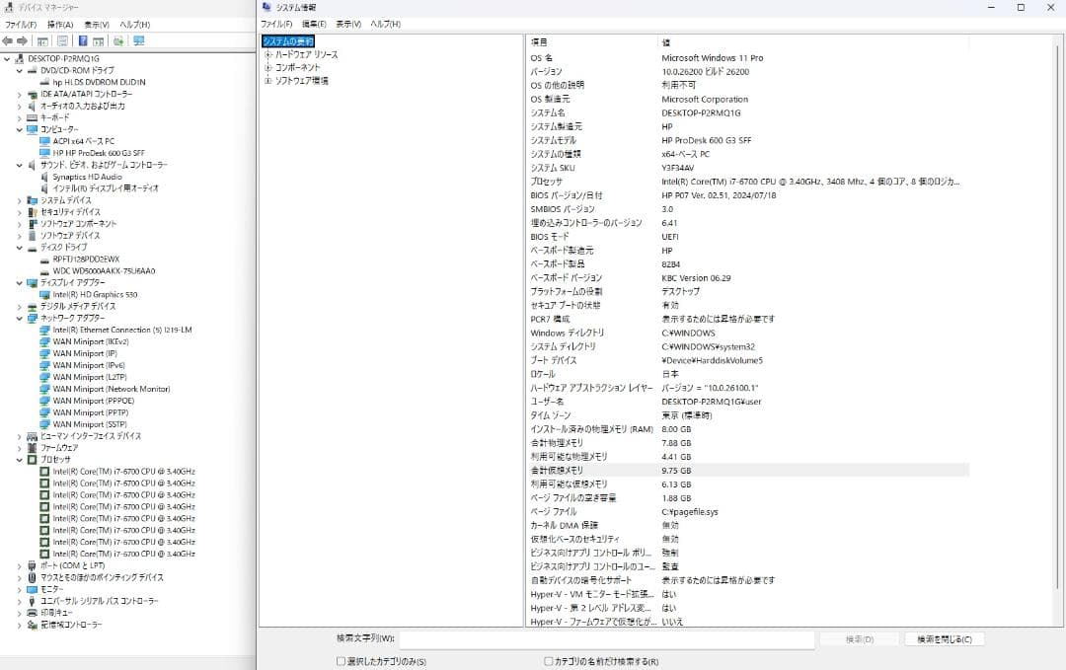The height and width of the screenshot is (670, 1066).
Task: Click the Intel(R) HD Graphics 530 adapter icon
Action: tap(44, 294)
